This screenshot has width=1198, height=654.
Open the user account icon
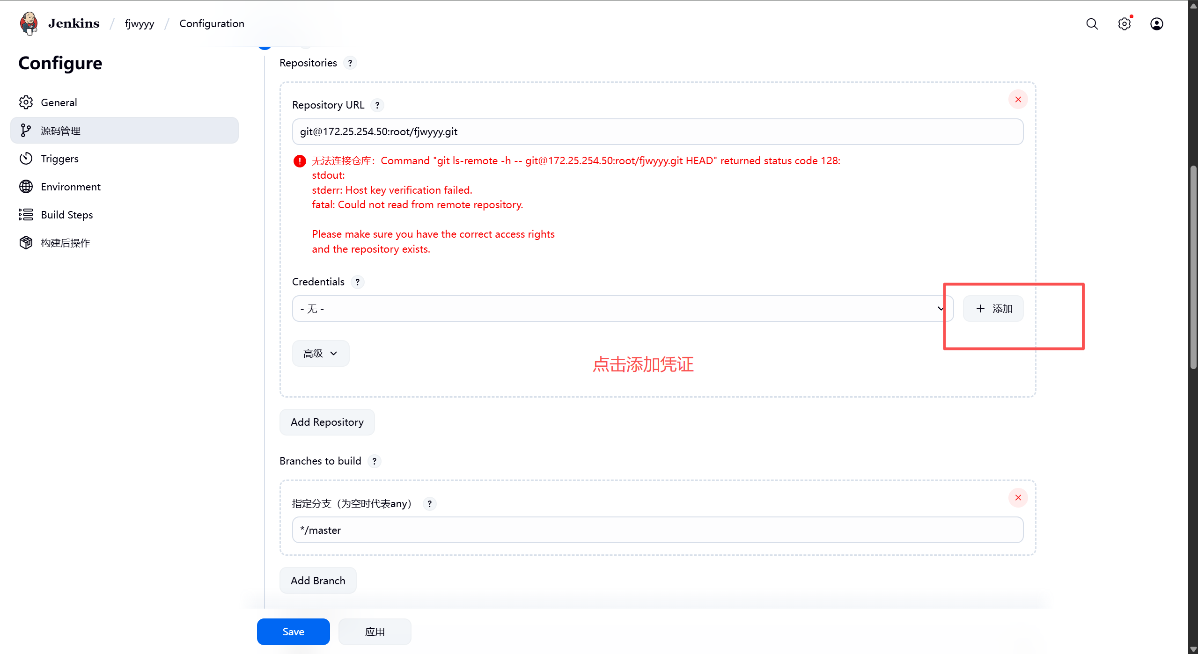[1156, 24]
